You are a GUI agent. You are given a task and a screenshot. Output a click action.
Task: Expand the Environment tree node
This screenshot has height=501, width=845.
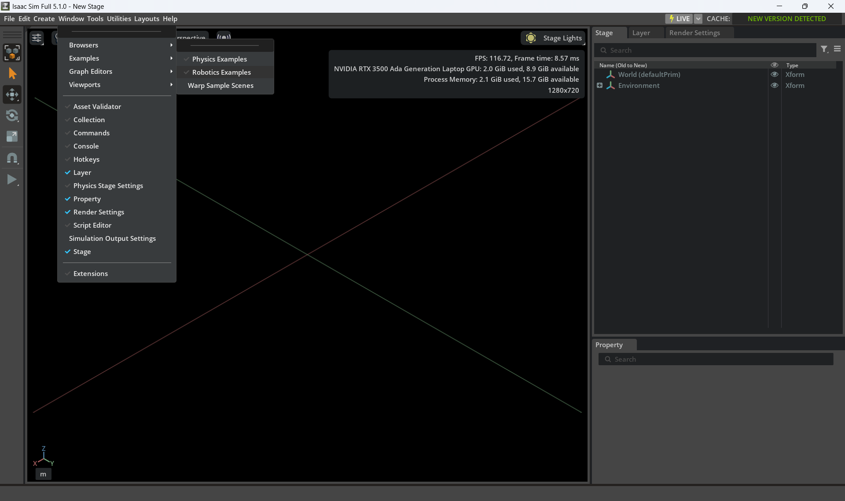tap(599, 86)
